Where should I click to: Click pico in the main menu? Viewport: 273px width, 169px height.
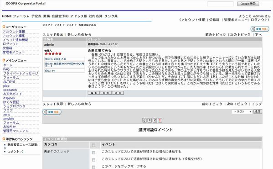pos(6,86)
